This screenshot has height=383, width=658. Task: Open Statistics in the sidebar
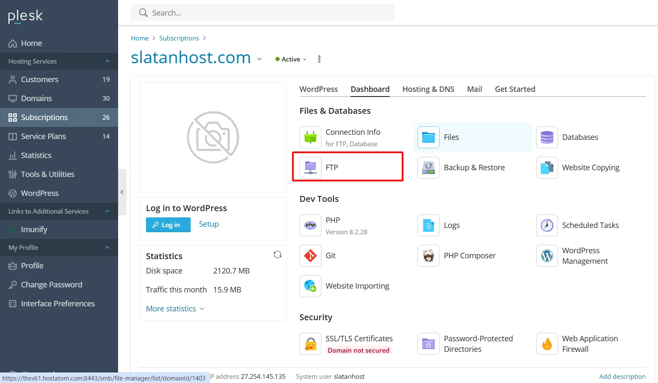pyautogui.click(x=59, y=155)
